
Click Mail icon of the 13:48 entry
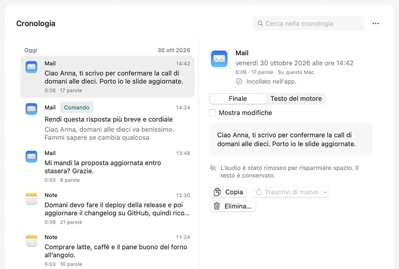(x=31, y=156)
